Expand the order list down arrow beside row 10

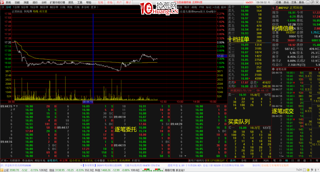185,156
